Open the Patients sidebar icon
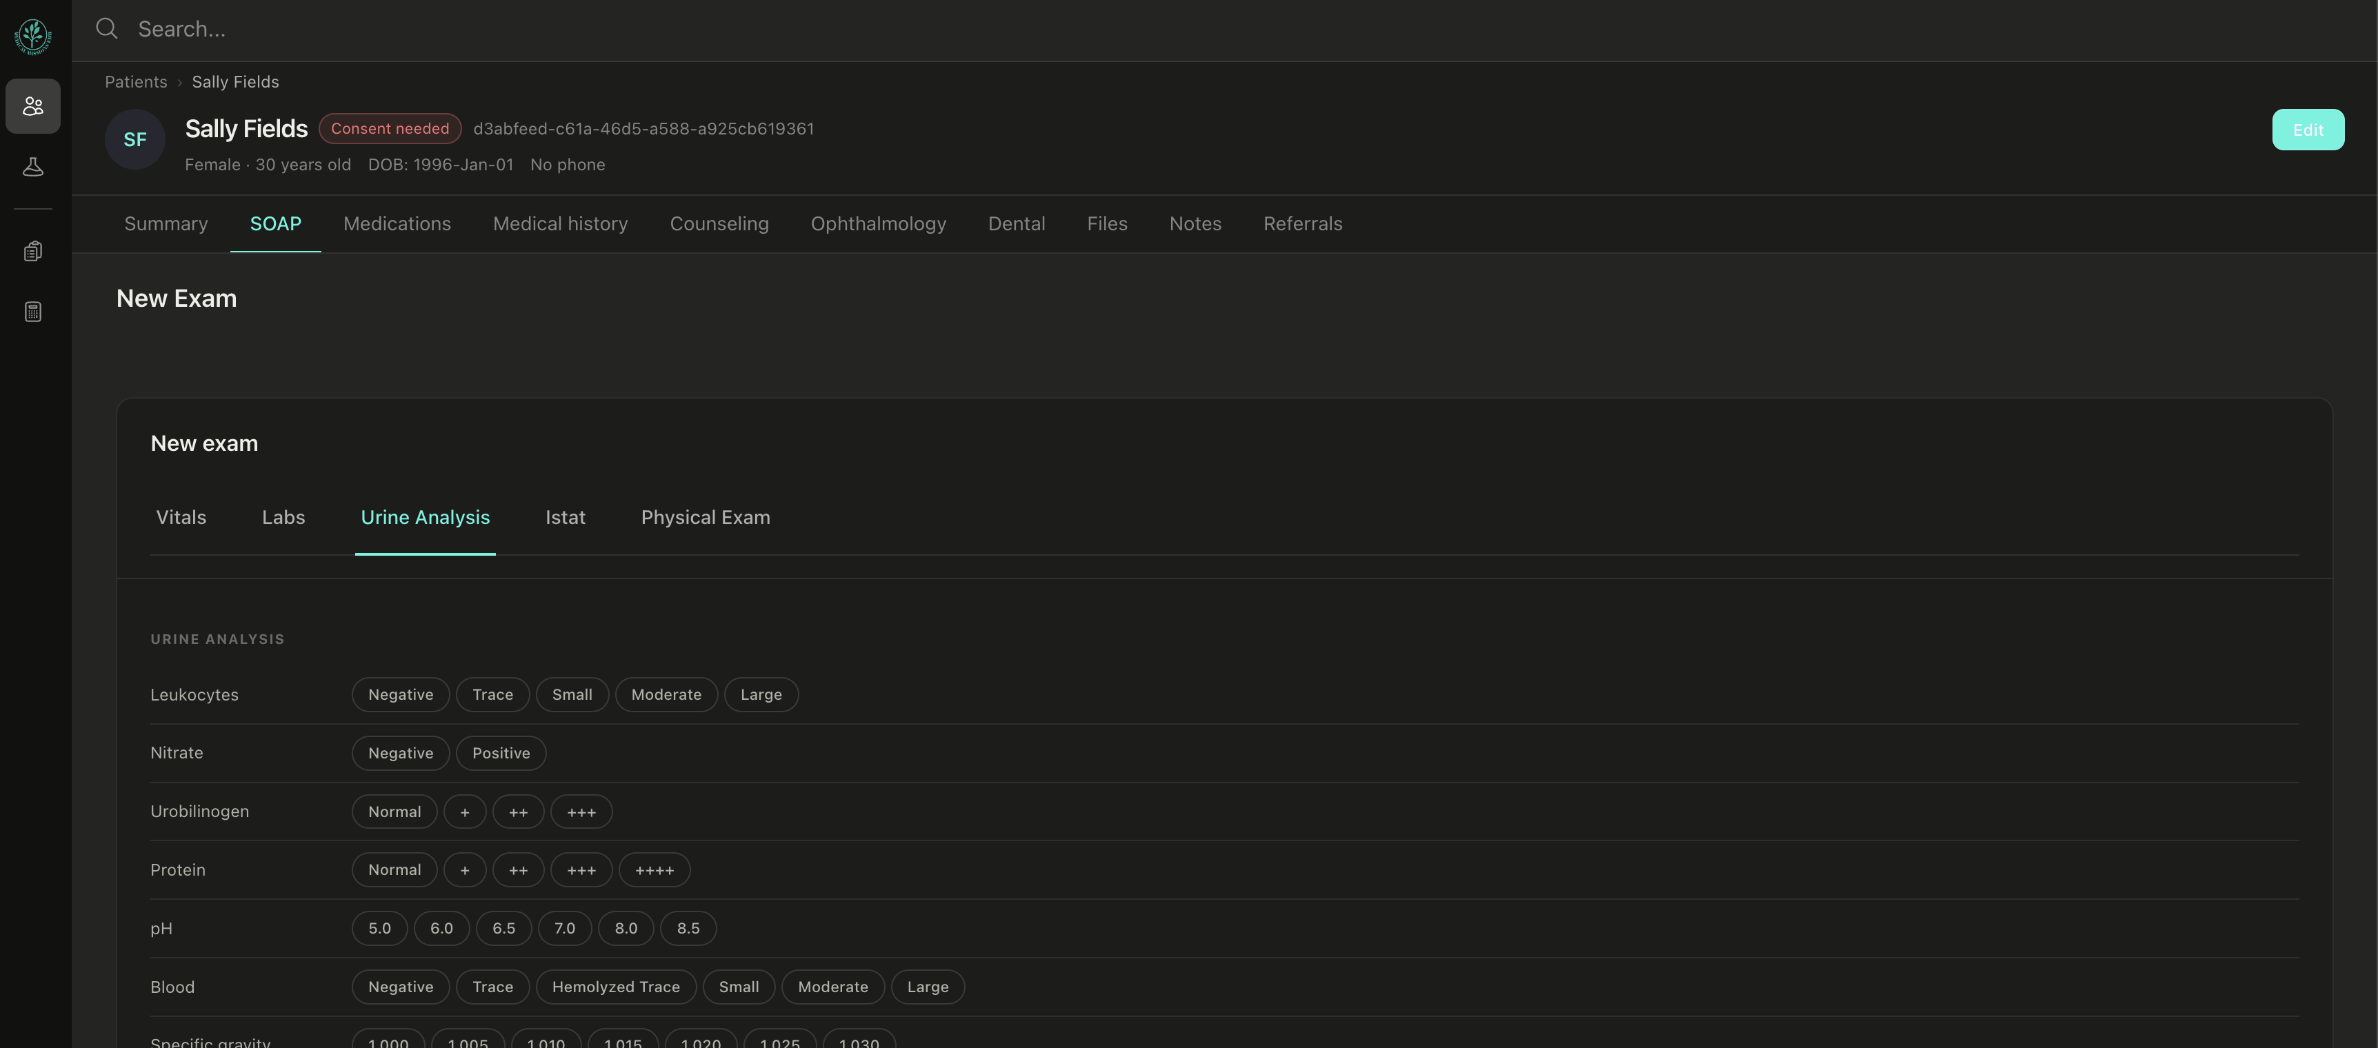Image resolution: width=2378 pixels, height=1048 pixels. click(x=33, y=106)
